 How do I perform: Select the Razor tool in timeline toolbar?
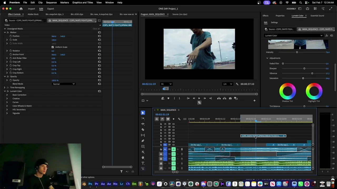[143, 129]
